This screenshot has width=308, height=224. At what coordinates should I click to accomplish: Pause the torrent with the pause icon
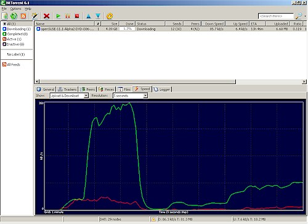pos(68,16)
